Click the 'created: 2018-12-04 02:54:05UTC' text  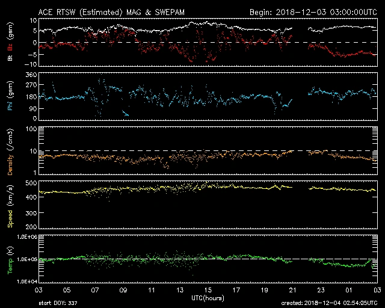[x=329, y=303]
